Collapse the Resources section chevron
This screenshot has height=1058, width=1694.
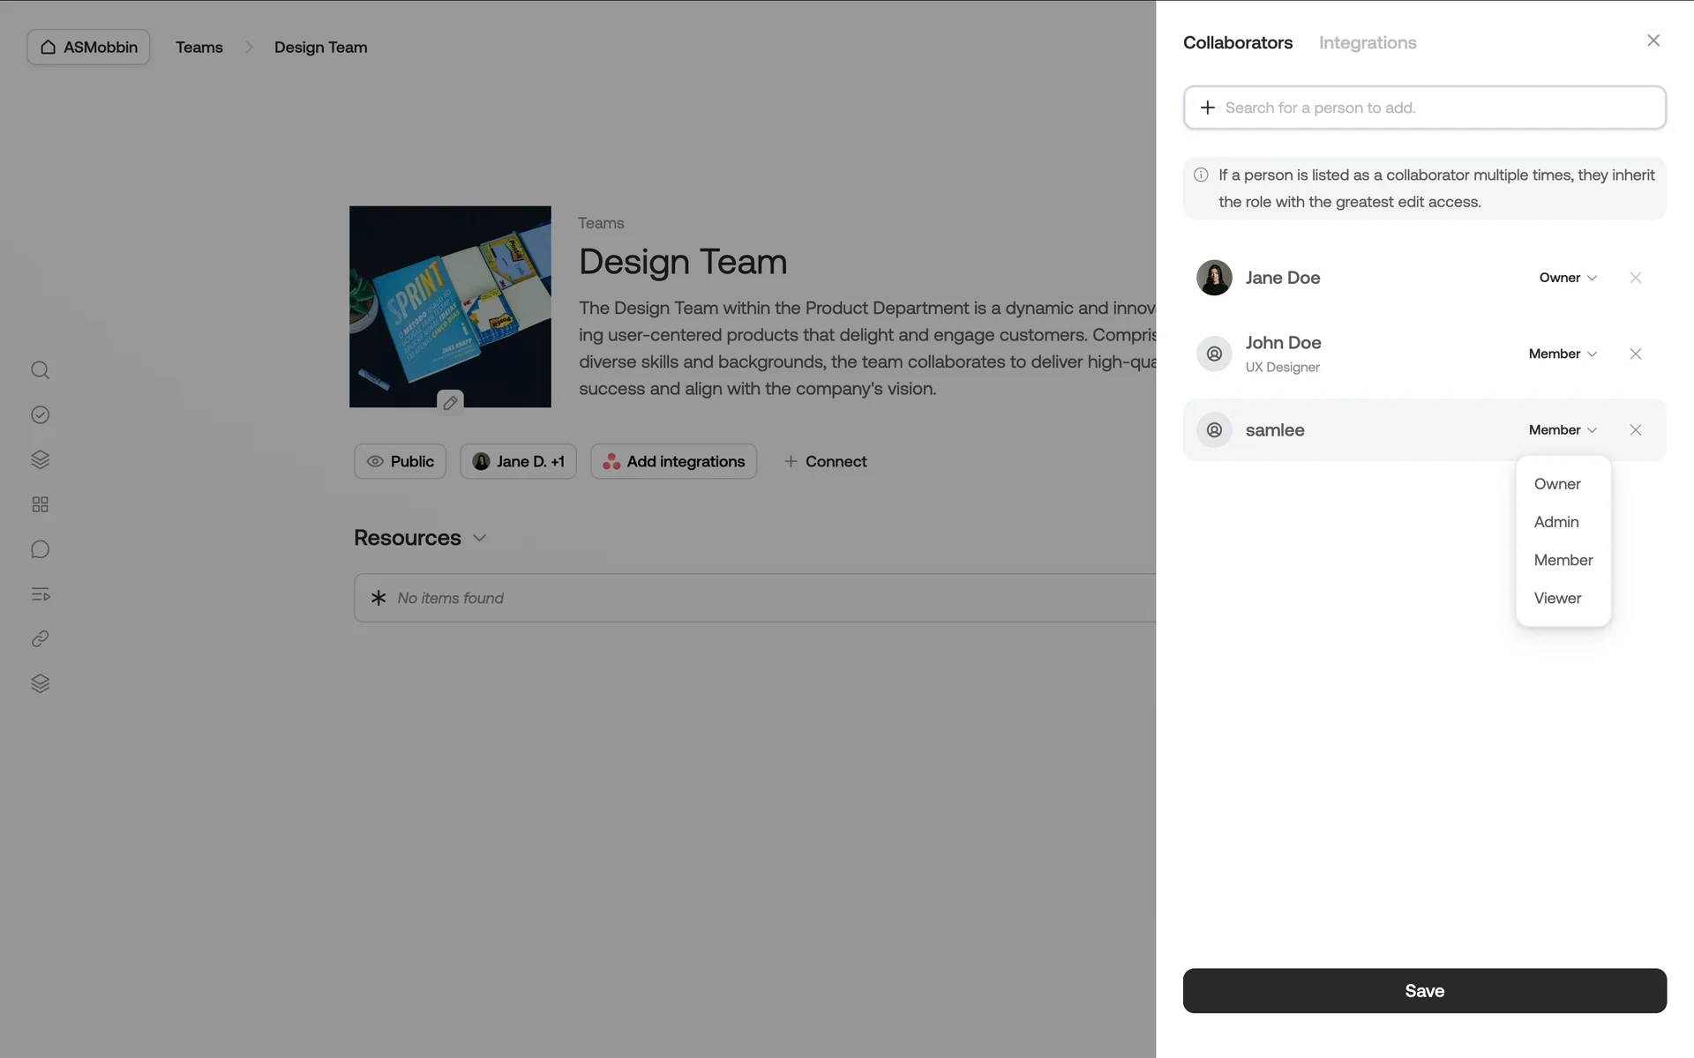(480, 538)
